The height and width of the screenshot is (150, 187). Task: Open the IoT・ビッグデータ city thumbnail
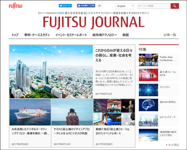(148, 120)
